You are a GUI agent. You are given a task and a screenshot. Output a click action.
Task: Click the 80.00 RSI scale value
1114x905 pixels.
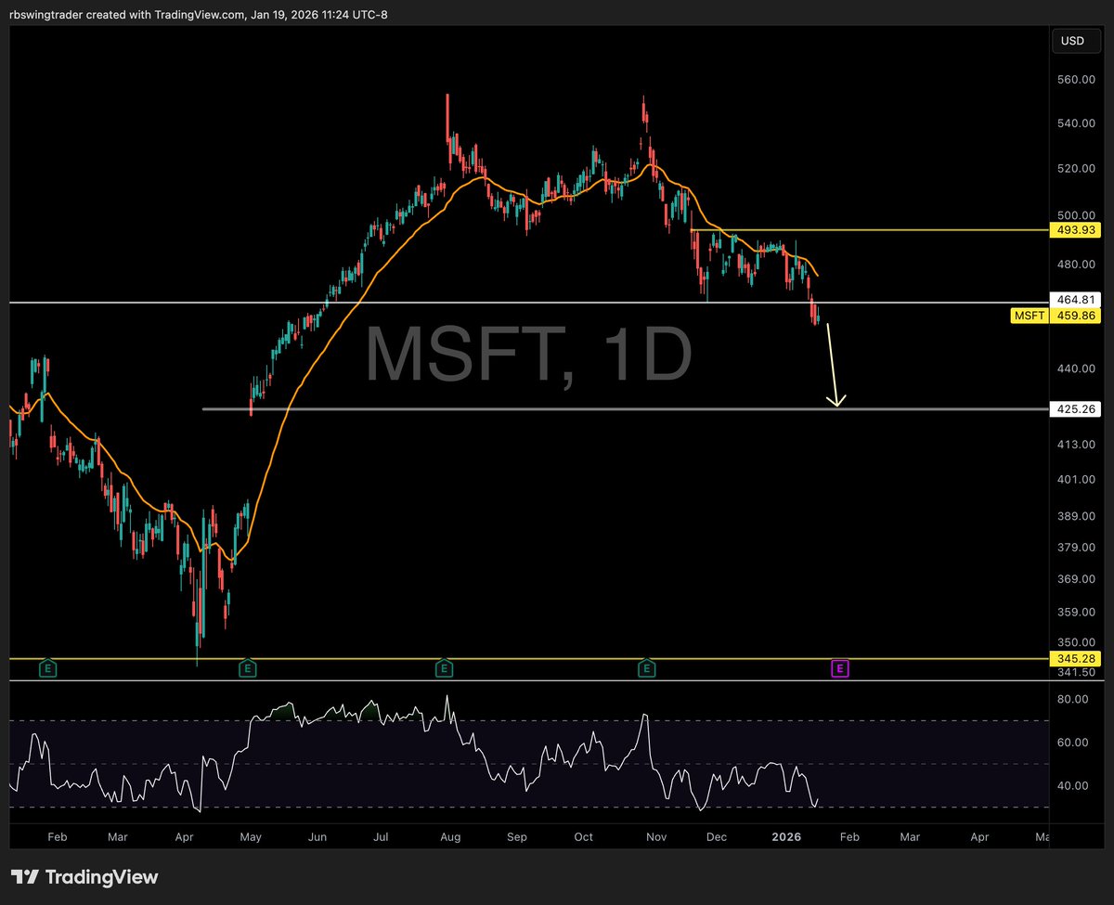1075,698
